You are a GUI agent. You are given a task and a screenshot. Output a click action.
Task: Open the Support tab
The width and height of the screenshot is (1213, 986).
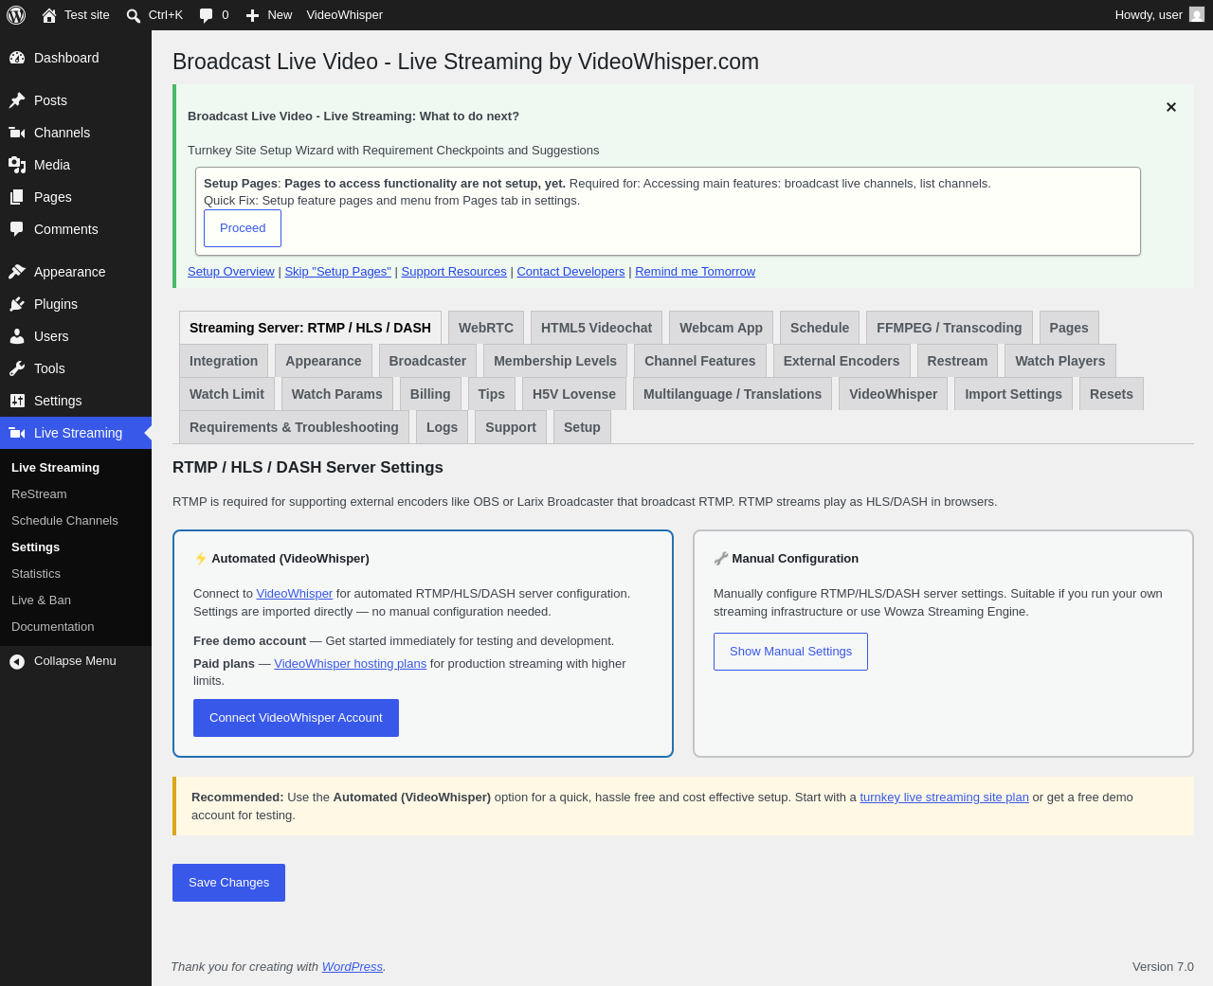coord(511,427)
